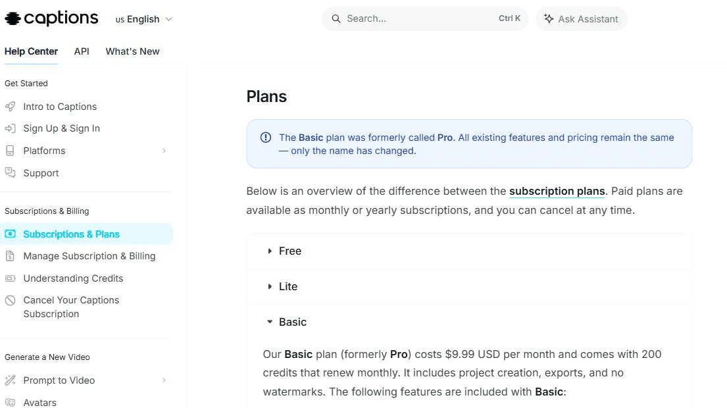Viewport: 727px width, 408px height.
Task: Go to Sign Up & Sign In
Action: pyautogui.click(x=62, y=128)
